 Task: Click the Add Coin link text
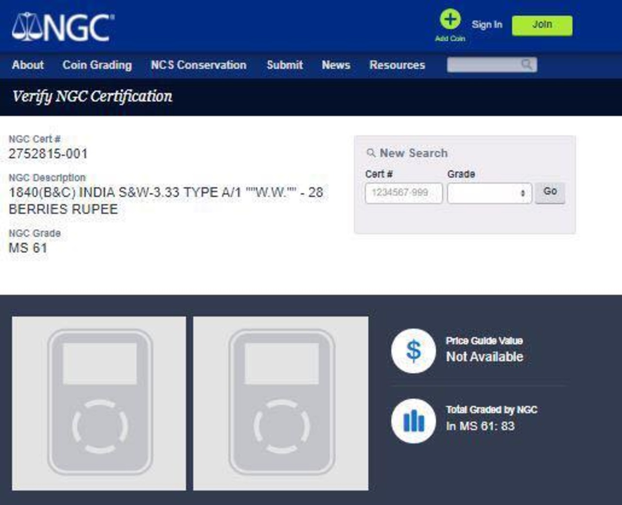[450, 38]
